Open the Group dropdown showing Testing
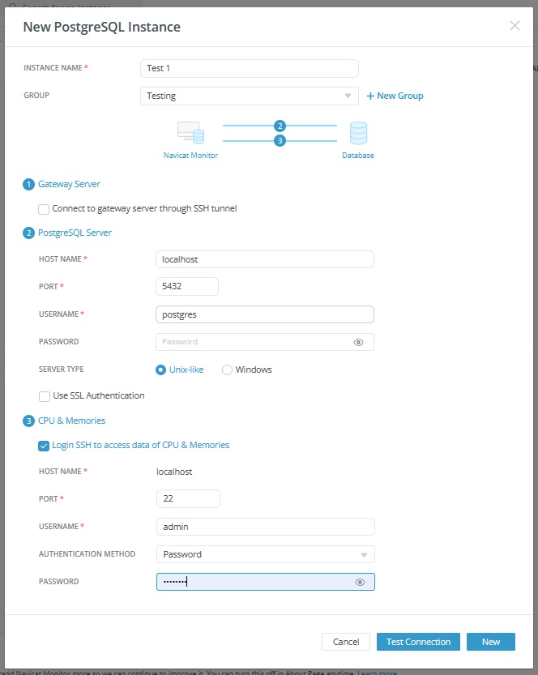The image size is (538, 675). click(250, 96)
